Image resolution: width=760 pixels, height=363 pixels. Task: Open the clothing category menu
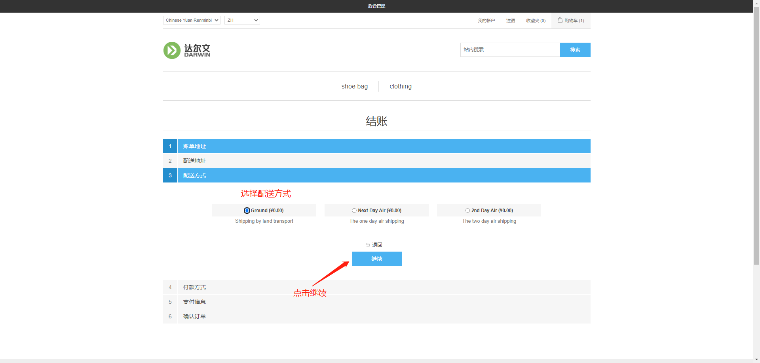coord(400,86)
